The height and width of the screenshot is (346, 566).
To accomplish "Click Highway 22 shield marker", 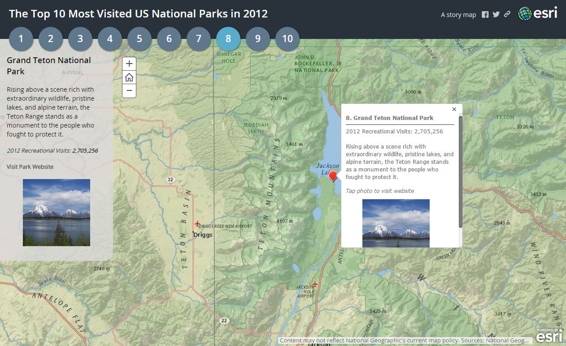I will point(224,320).
